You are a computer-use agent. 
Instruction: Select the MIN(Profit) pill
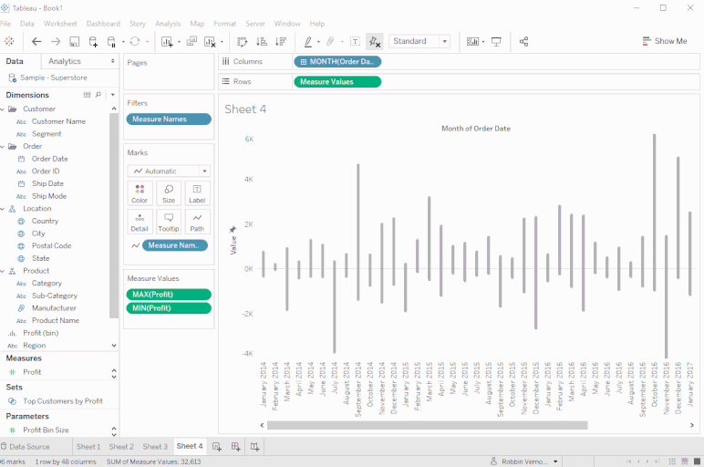click(x=169, y=308)
